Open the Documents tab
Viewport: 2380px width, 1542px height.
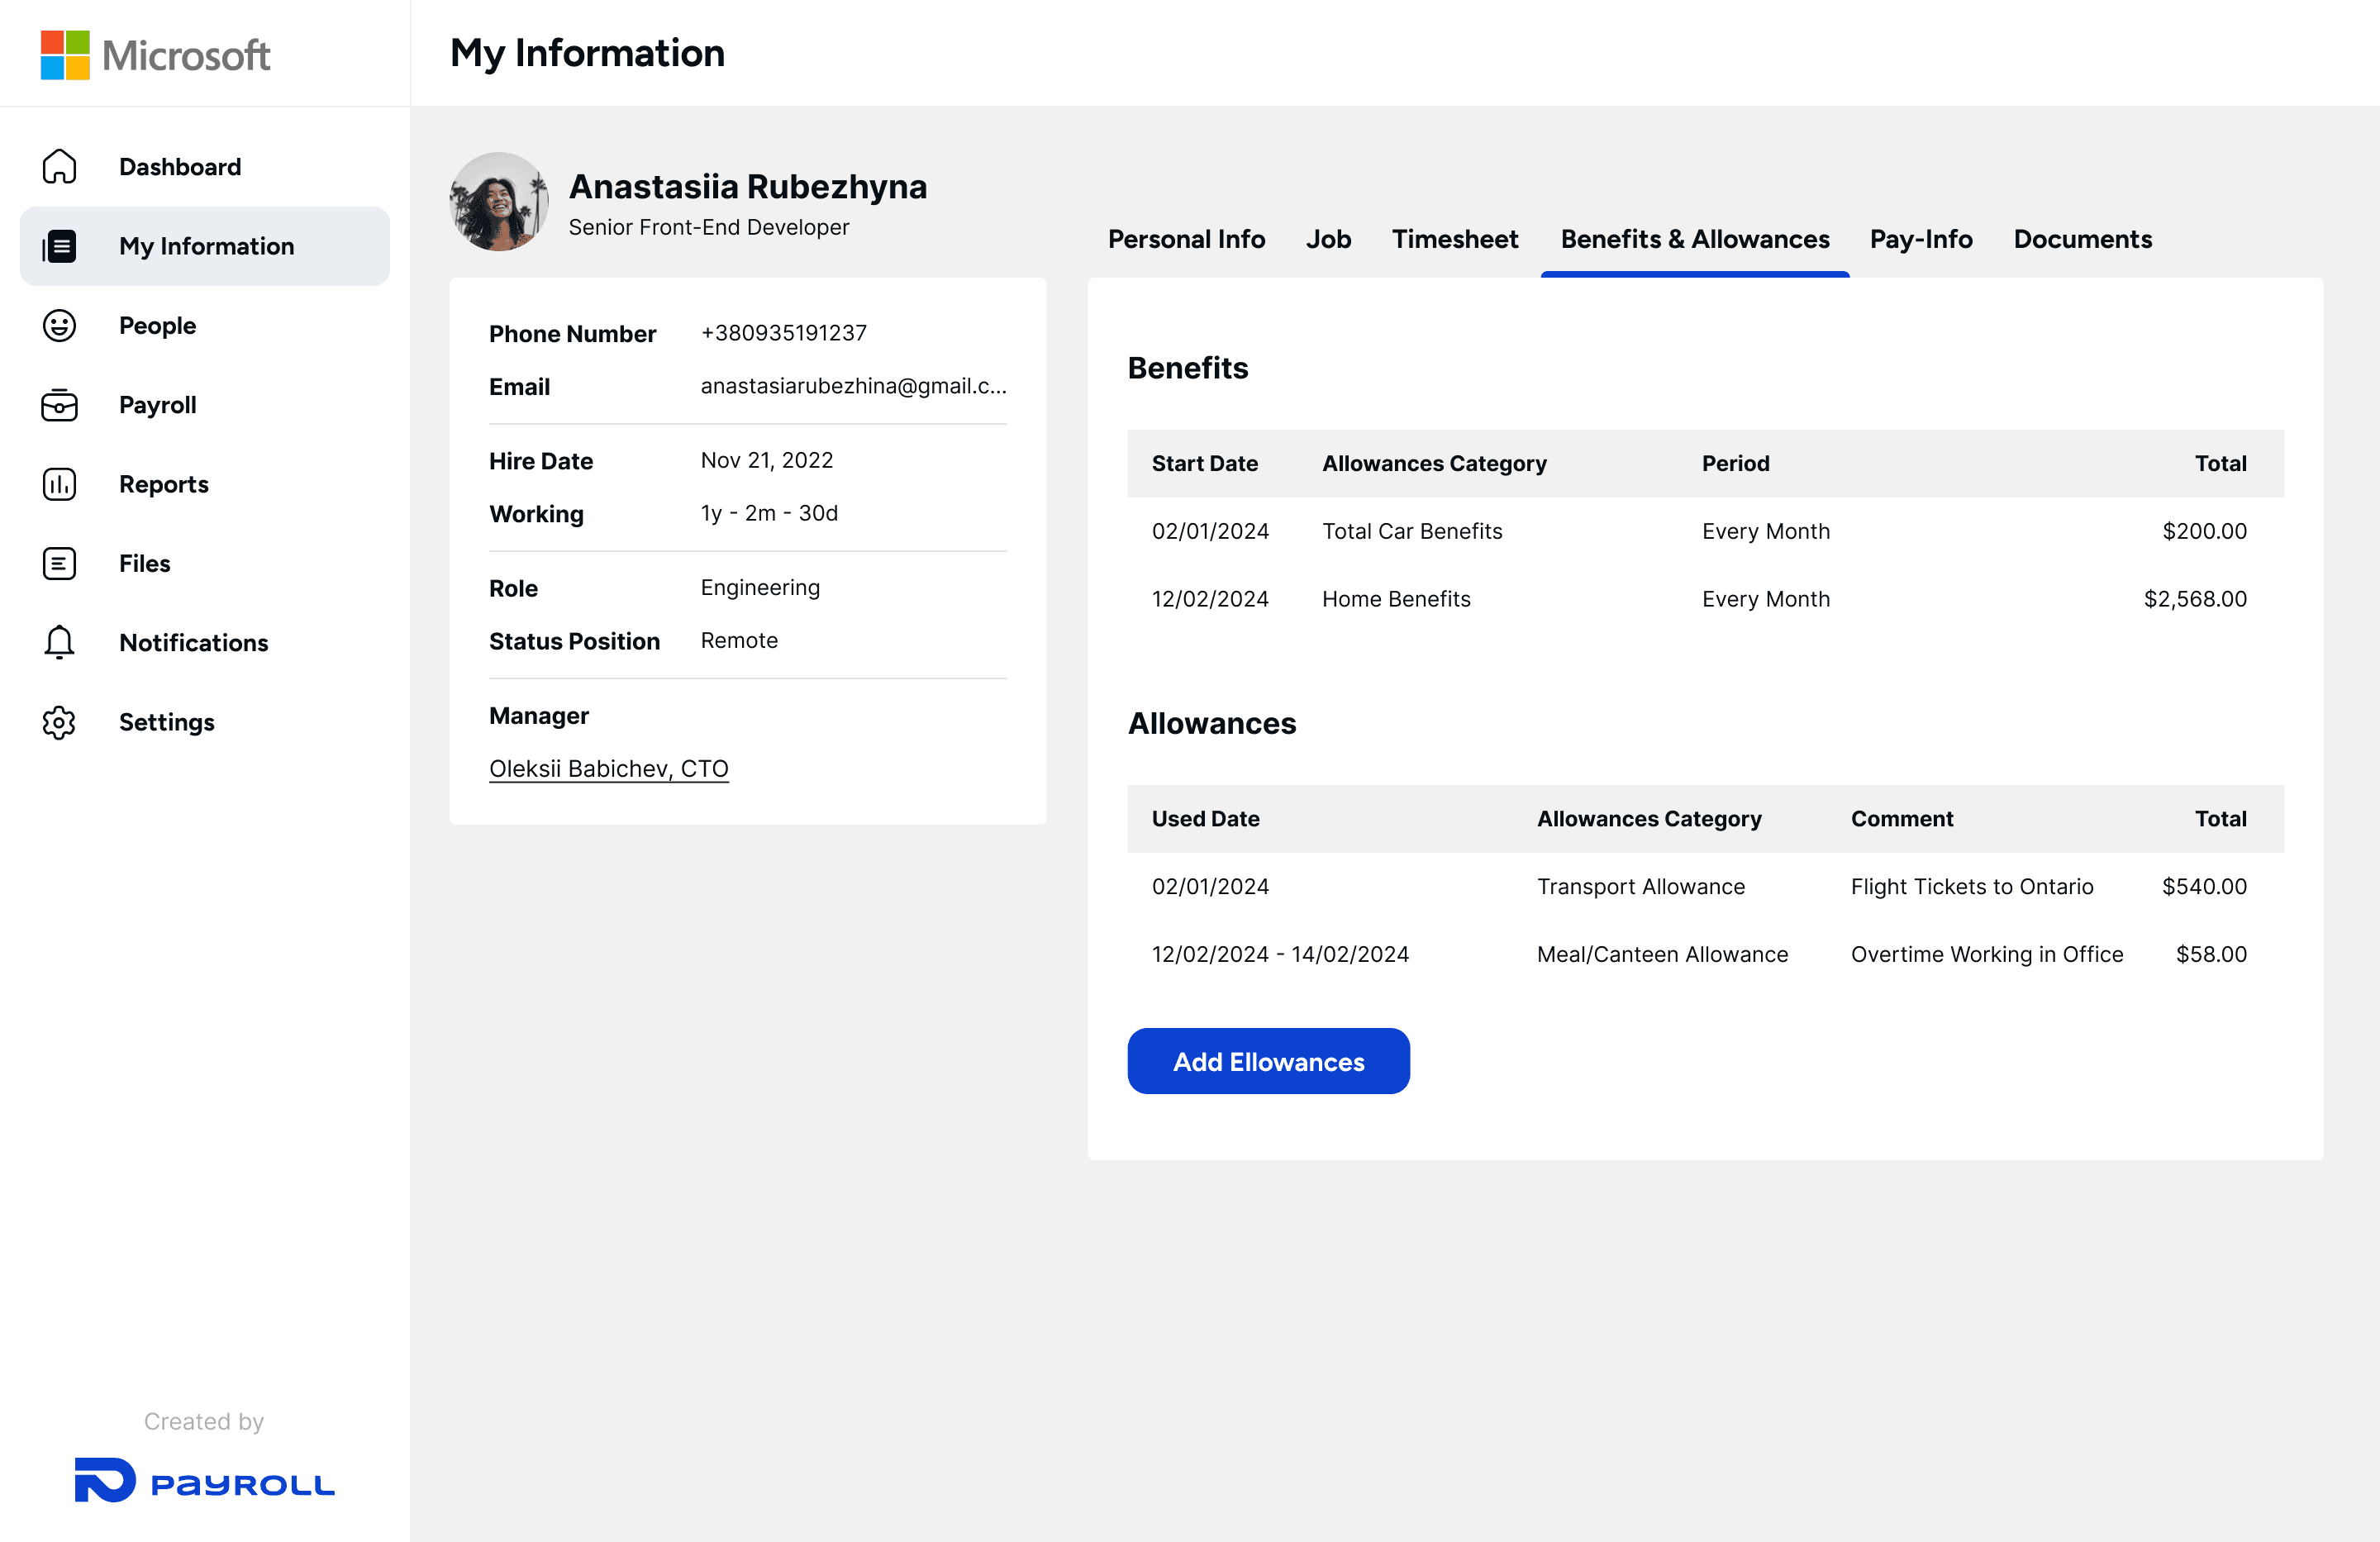[2082, 240]
